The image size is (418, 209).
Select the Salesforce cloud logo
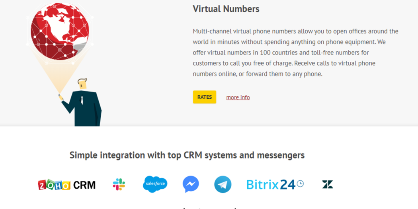pos(155,184)
